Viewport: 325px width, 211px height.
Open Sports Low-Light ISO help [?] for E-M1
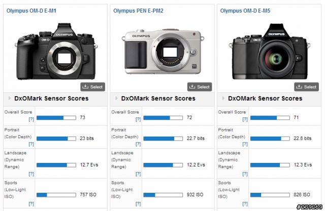point(31,204)
